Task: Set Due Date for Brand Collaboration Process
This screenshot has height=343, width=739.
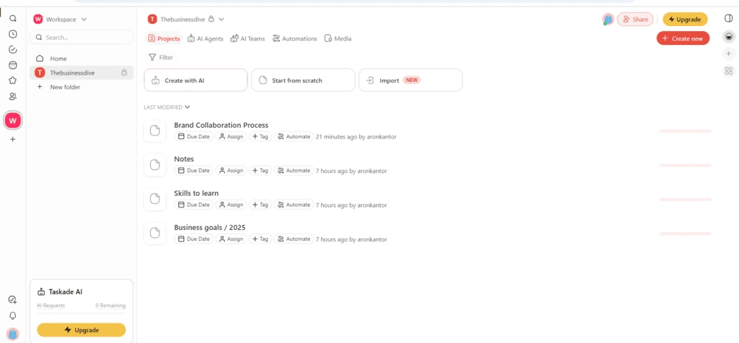Action: click(193, 136)
